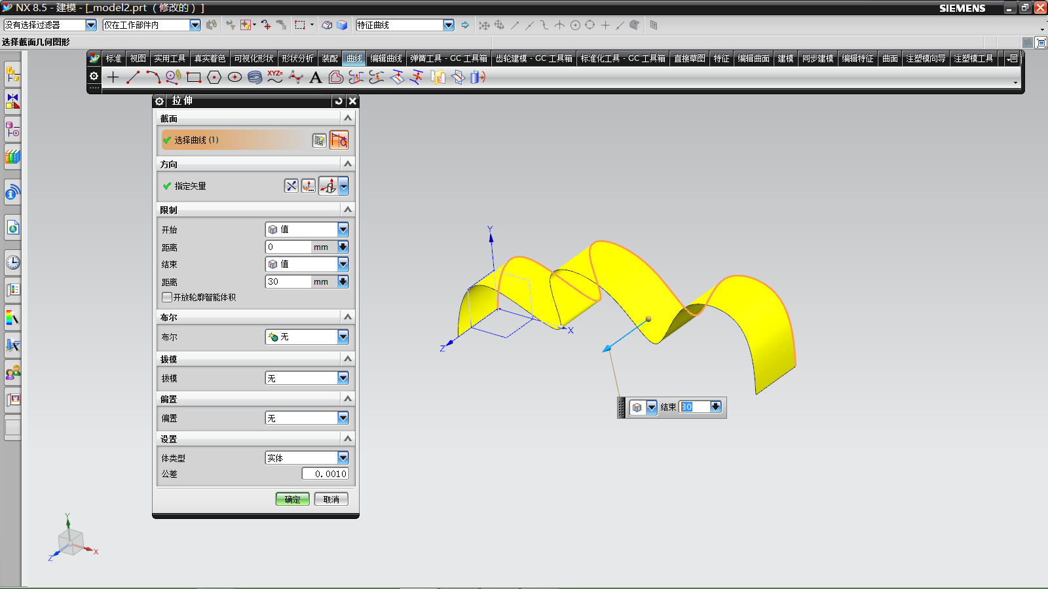
Task: Click the 公差 tolerance input field
Action: tap(325, 474)
